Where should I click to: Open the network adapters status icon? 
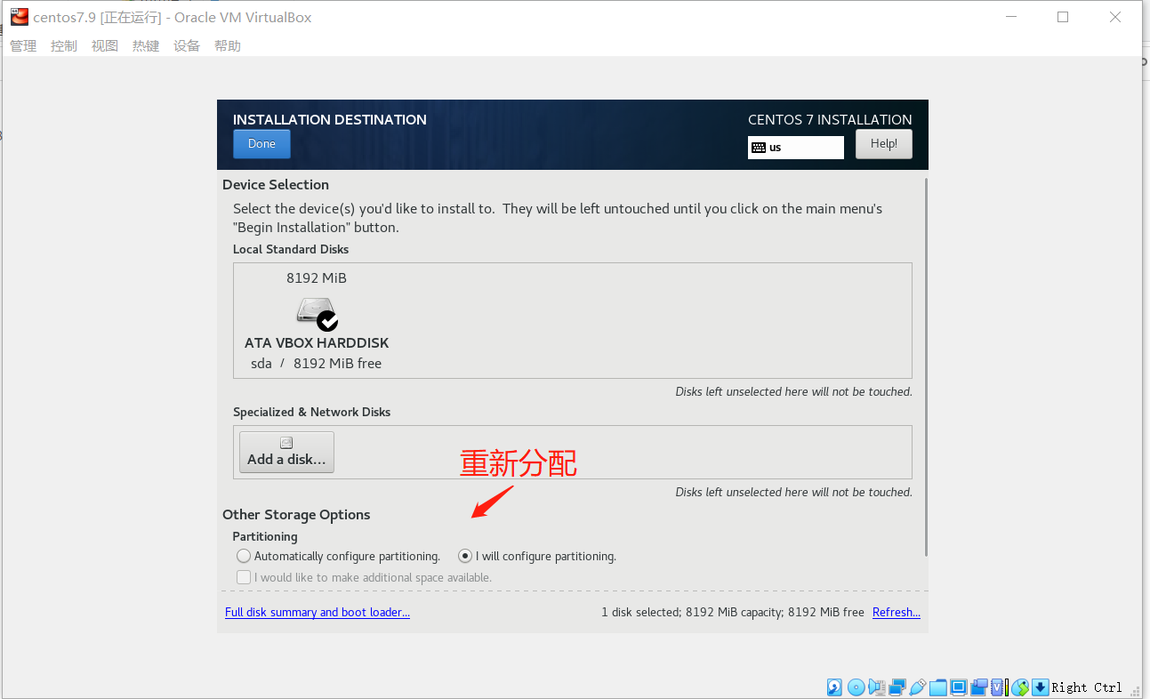tap(897, 687)
